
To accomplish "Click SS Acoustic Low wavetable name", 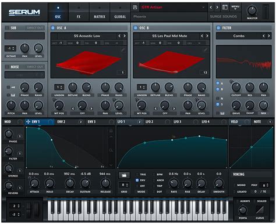I will coord(87,36).
